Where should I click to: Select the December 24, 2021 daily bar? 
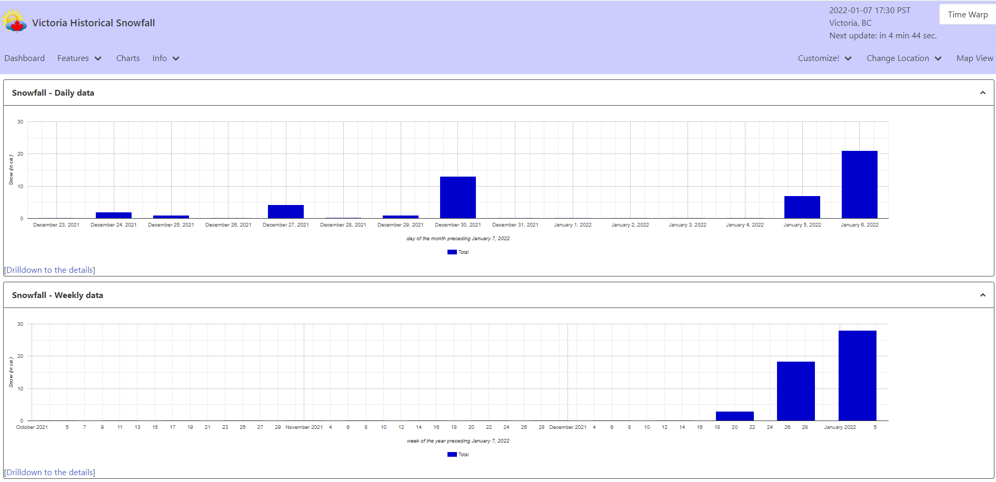click(113, 215)
